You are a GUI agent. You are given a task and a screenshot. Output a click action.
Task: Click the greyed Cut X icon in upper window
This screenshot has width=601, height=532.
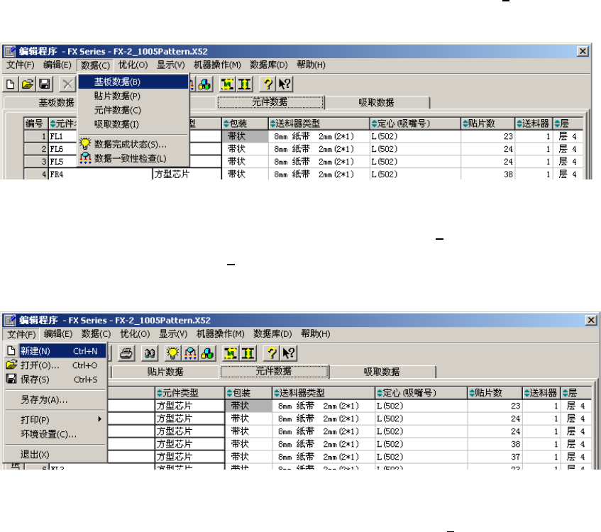click(67, 84)
